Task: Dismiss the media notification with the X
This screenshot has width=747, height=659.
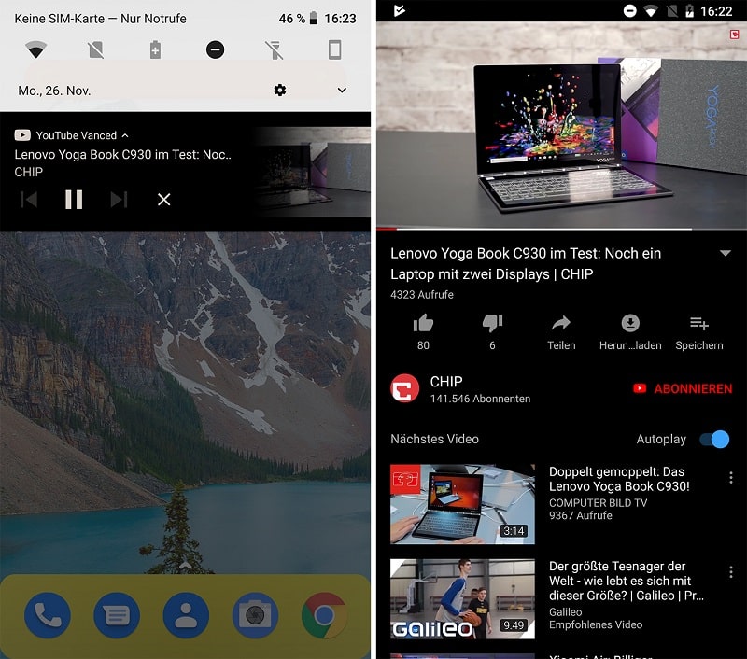Action: tap(163, 200)
